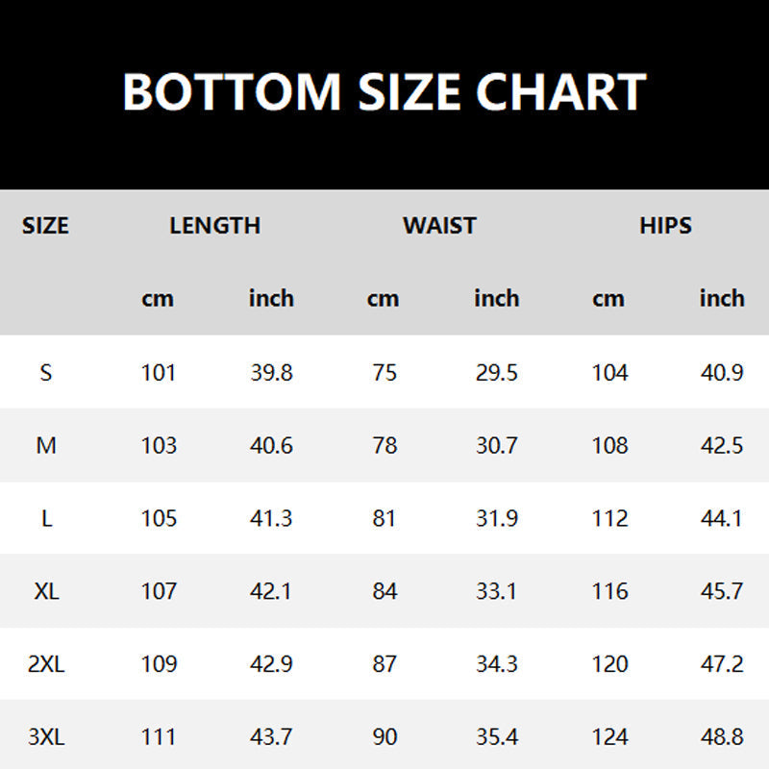Click the WAIST column header
This screenshot has width=769, height=769.
pyautogui.click(x=439, y=226)
